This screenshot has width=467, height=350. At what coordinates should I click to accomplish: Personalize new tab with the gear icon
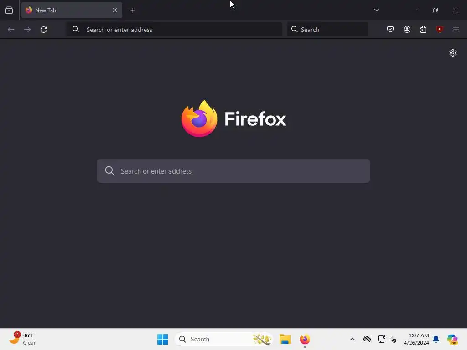tap(453, 53)
